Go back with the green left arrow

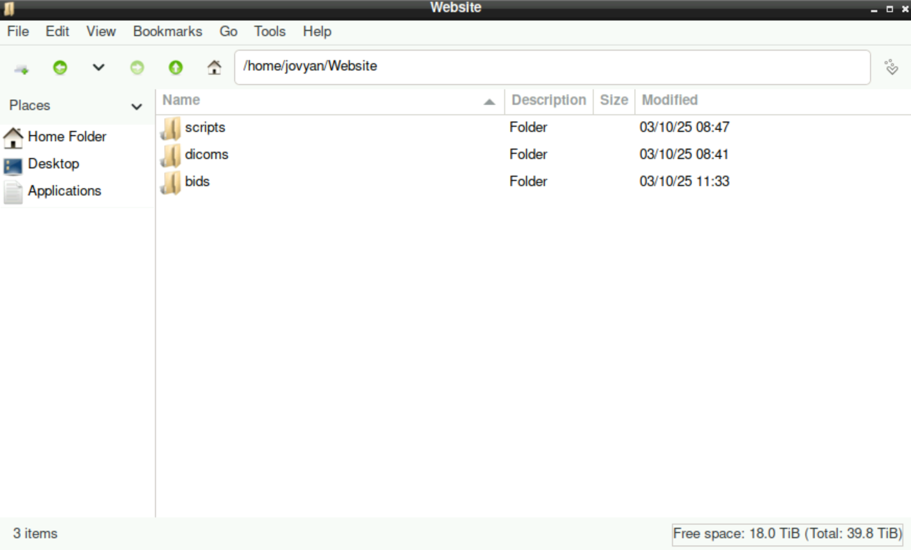click(60, 67)
